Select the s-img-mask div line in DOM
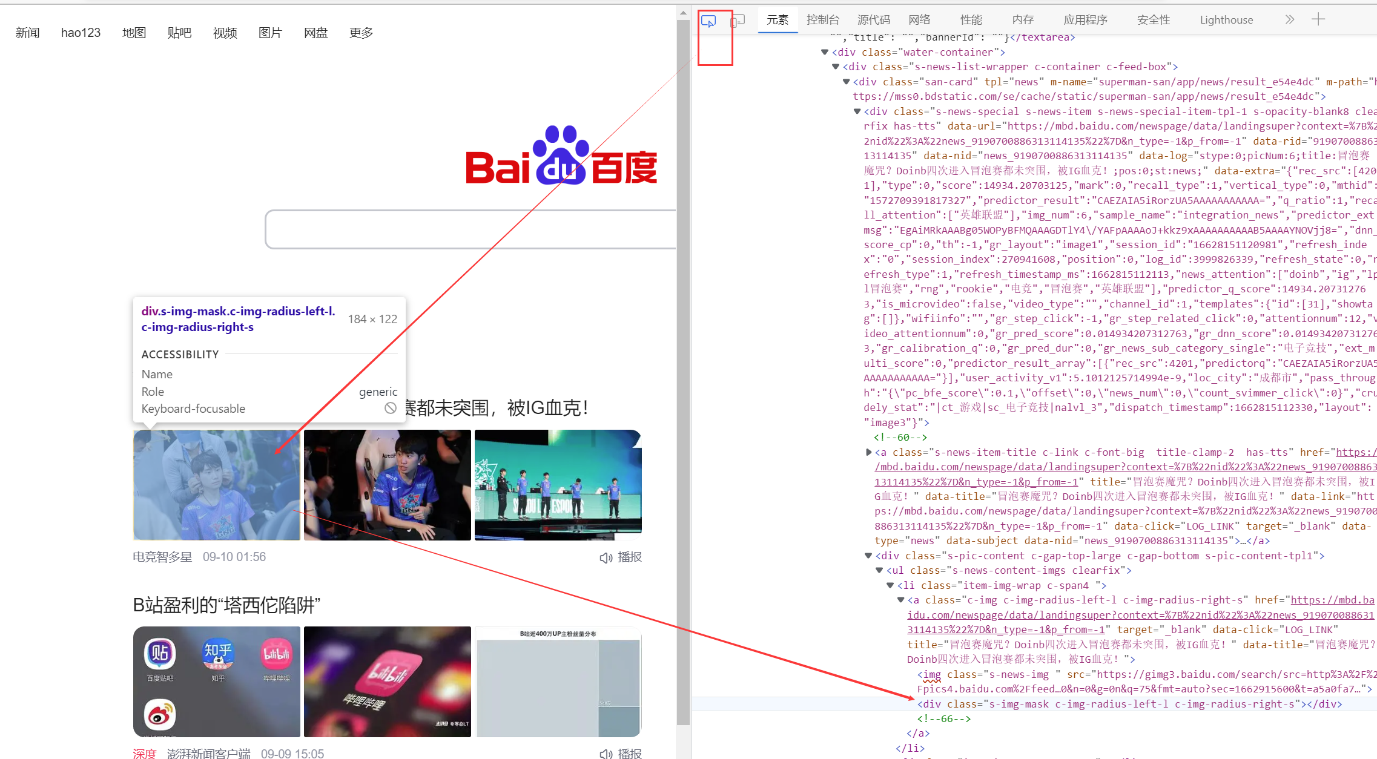The height and width of the screenshot is (759, 1377). tap(1129, 704)
